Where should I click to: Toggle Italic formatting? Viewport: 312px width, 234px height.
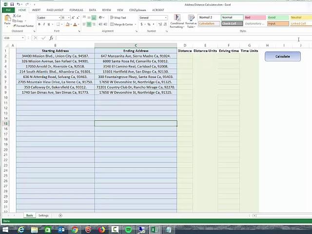44,24
